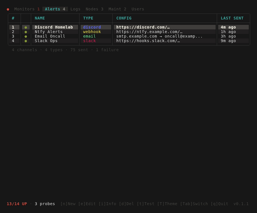The image size is (257, 213).
Task: Click the 13/14 UP status indicator
Action: tap(17, 204)
